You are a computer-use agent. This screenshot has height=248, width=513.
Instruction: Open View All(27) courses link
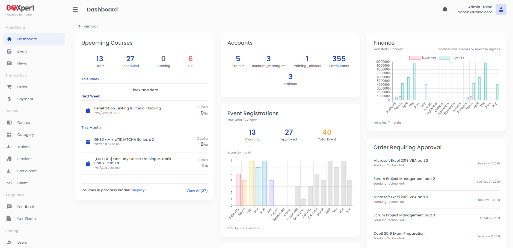197,191
